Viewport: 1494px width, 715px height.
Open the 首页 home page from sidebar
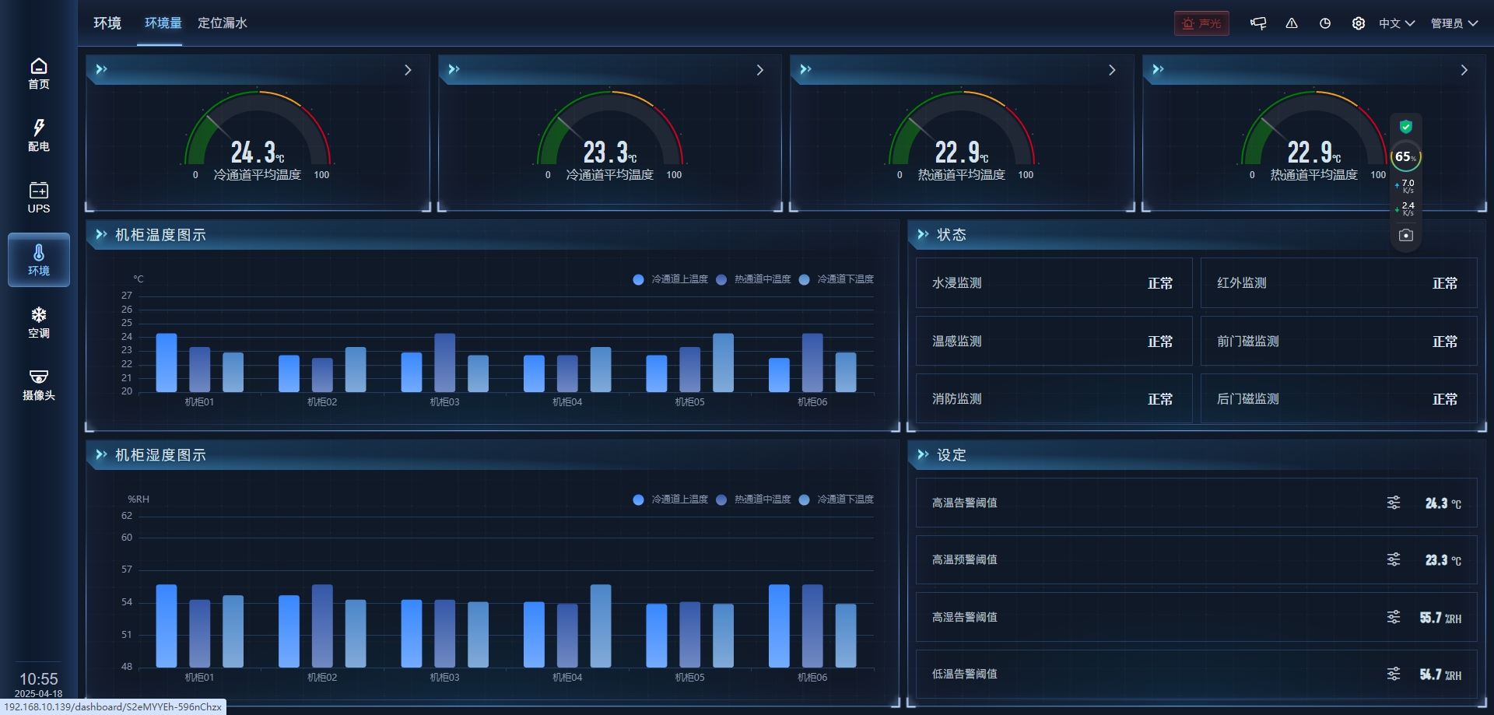pos(38,73)
